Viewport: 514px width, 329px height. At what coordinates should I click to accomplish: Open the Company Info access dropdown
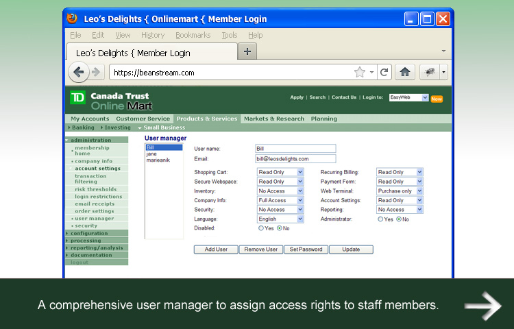click(280, 200)
